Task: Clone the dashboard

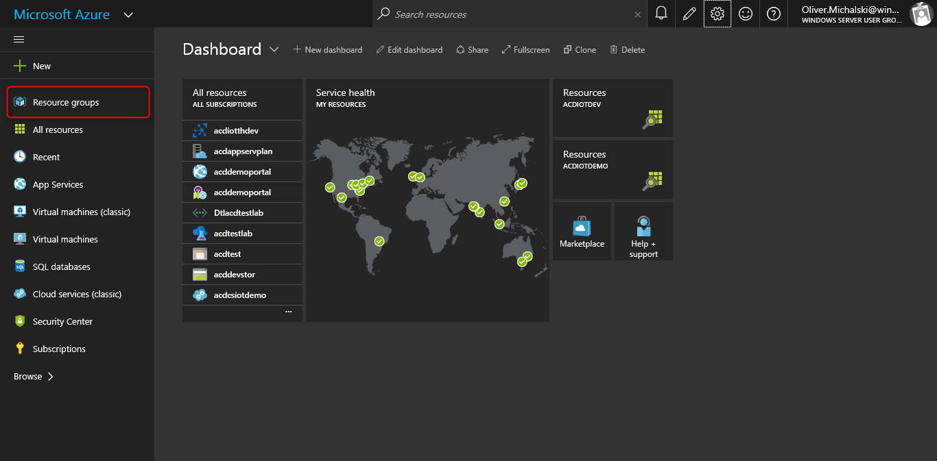Action: pos(580,49)
